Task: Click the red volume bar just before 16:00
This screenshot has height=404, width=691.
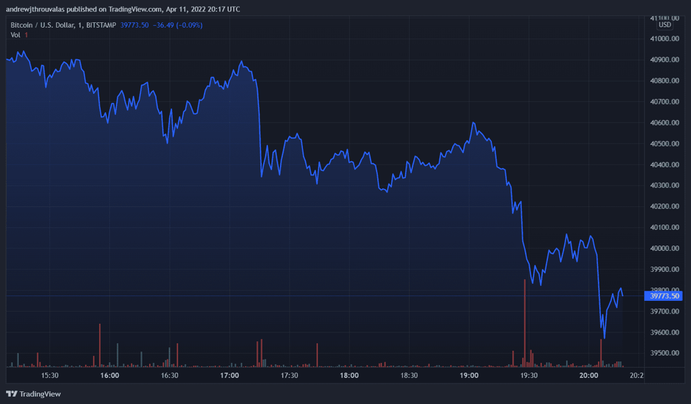Action: pyautogui.click(x=100, y=345)
